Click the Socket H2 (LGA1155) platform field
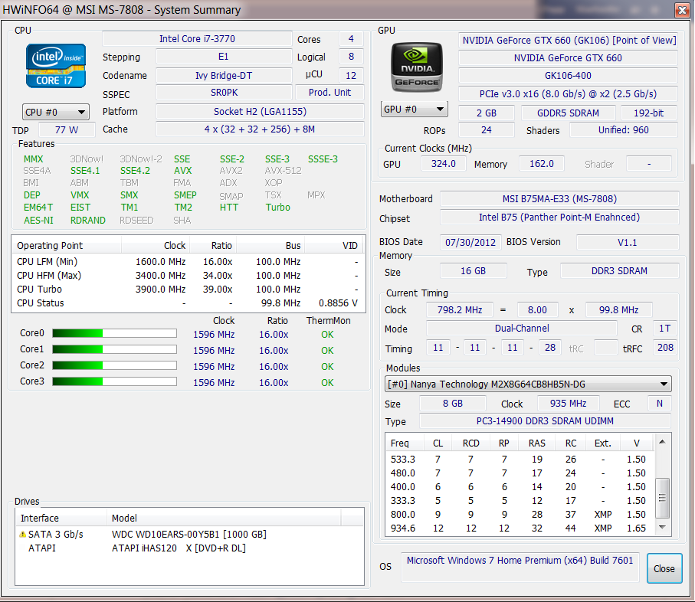 click(x=261, y=111)
